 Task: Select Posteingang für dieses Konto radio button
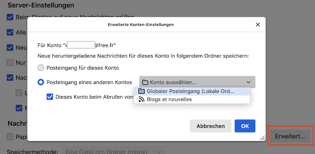pyautogui.click(x=41, y=68)
